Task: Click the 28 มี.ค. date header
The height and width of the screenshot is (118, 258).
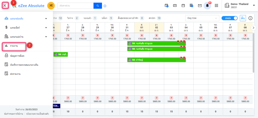Action: click(x=83, y=28)
